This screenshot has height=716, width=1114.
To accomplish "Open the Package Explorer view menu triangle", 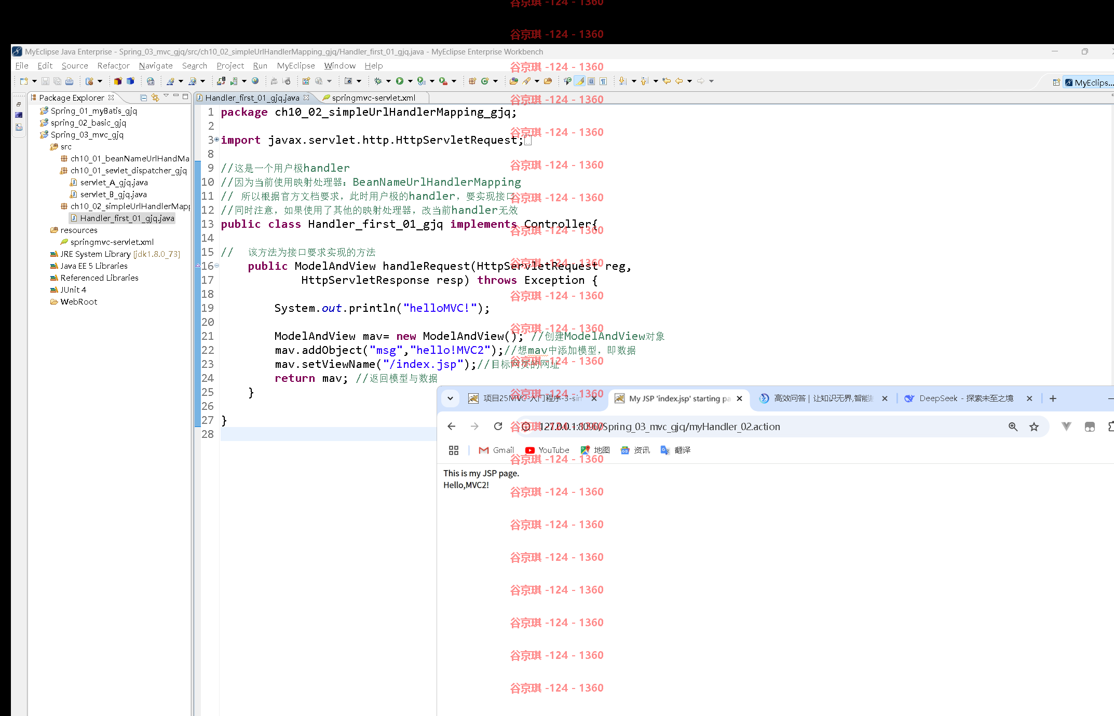I will [x=166, y=96].
